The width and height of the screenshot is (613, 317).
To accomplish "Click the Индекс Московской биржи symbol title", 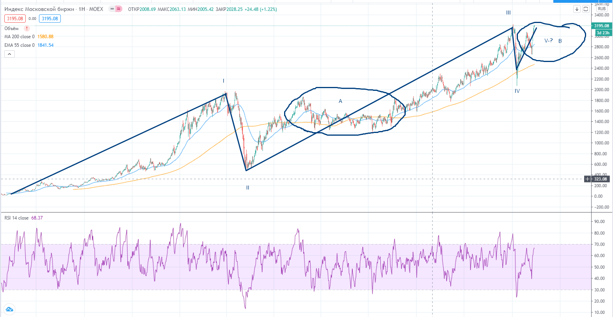I will point(39,9).
